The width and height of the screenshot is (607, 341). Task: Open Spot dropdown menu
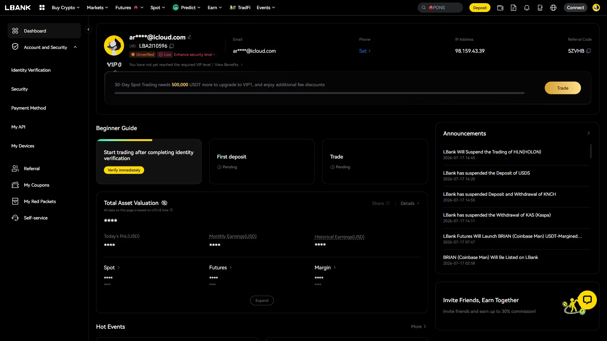[x=157, y=8]
